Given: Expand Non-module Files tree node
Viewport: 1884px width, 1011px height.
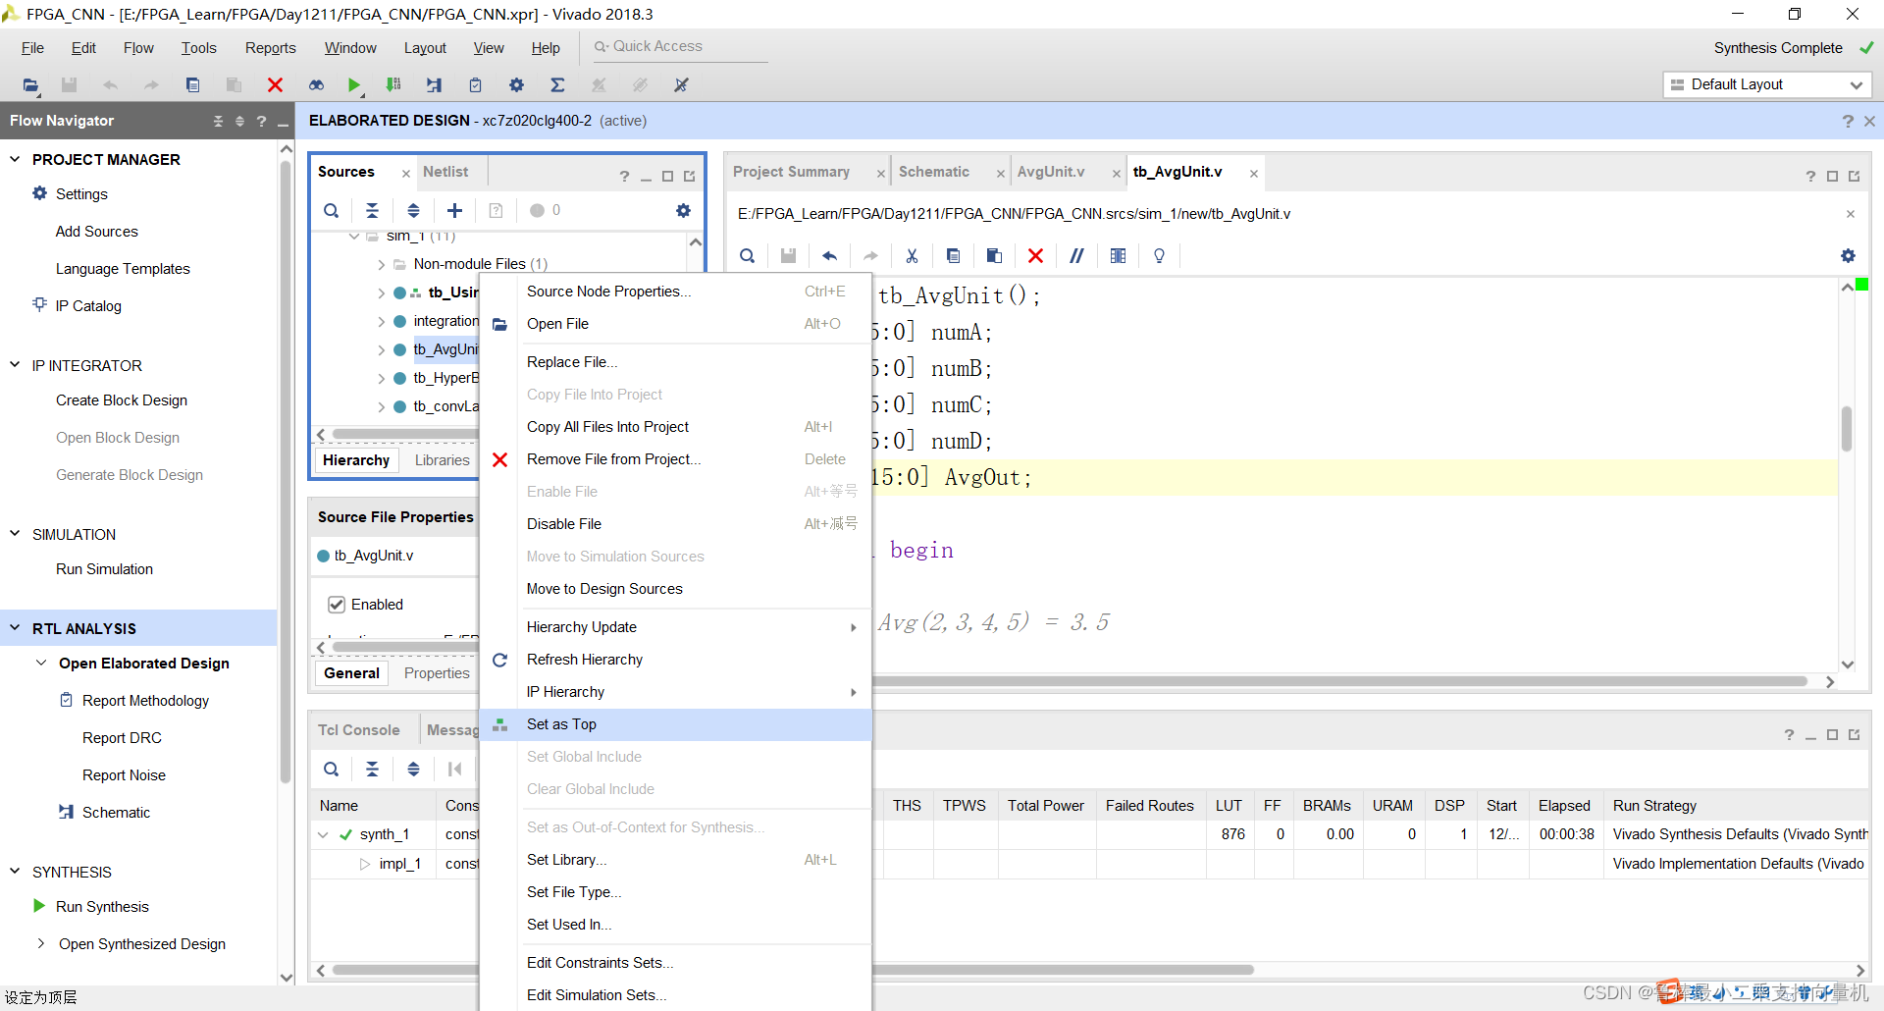Looking at the screenshot, I should [381, 264].
